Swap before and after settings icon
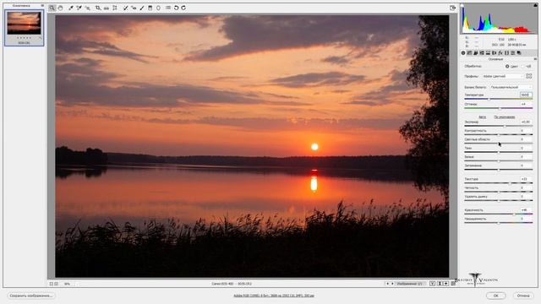The height and width of the screenshot is (304, 541). pyautogui.click(x=440, y=284)
